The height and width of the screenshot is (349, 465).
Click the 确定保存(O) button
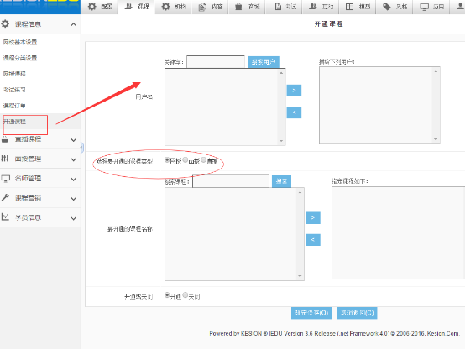click(311, 313)
